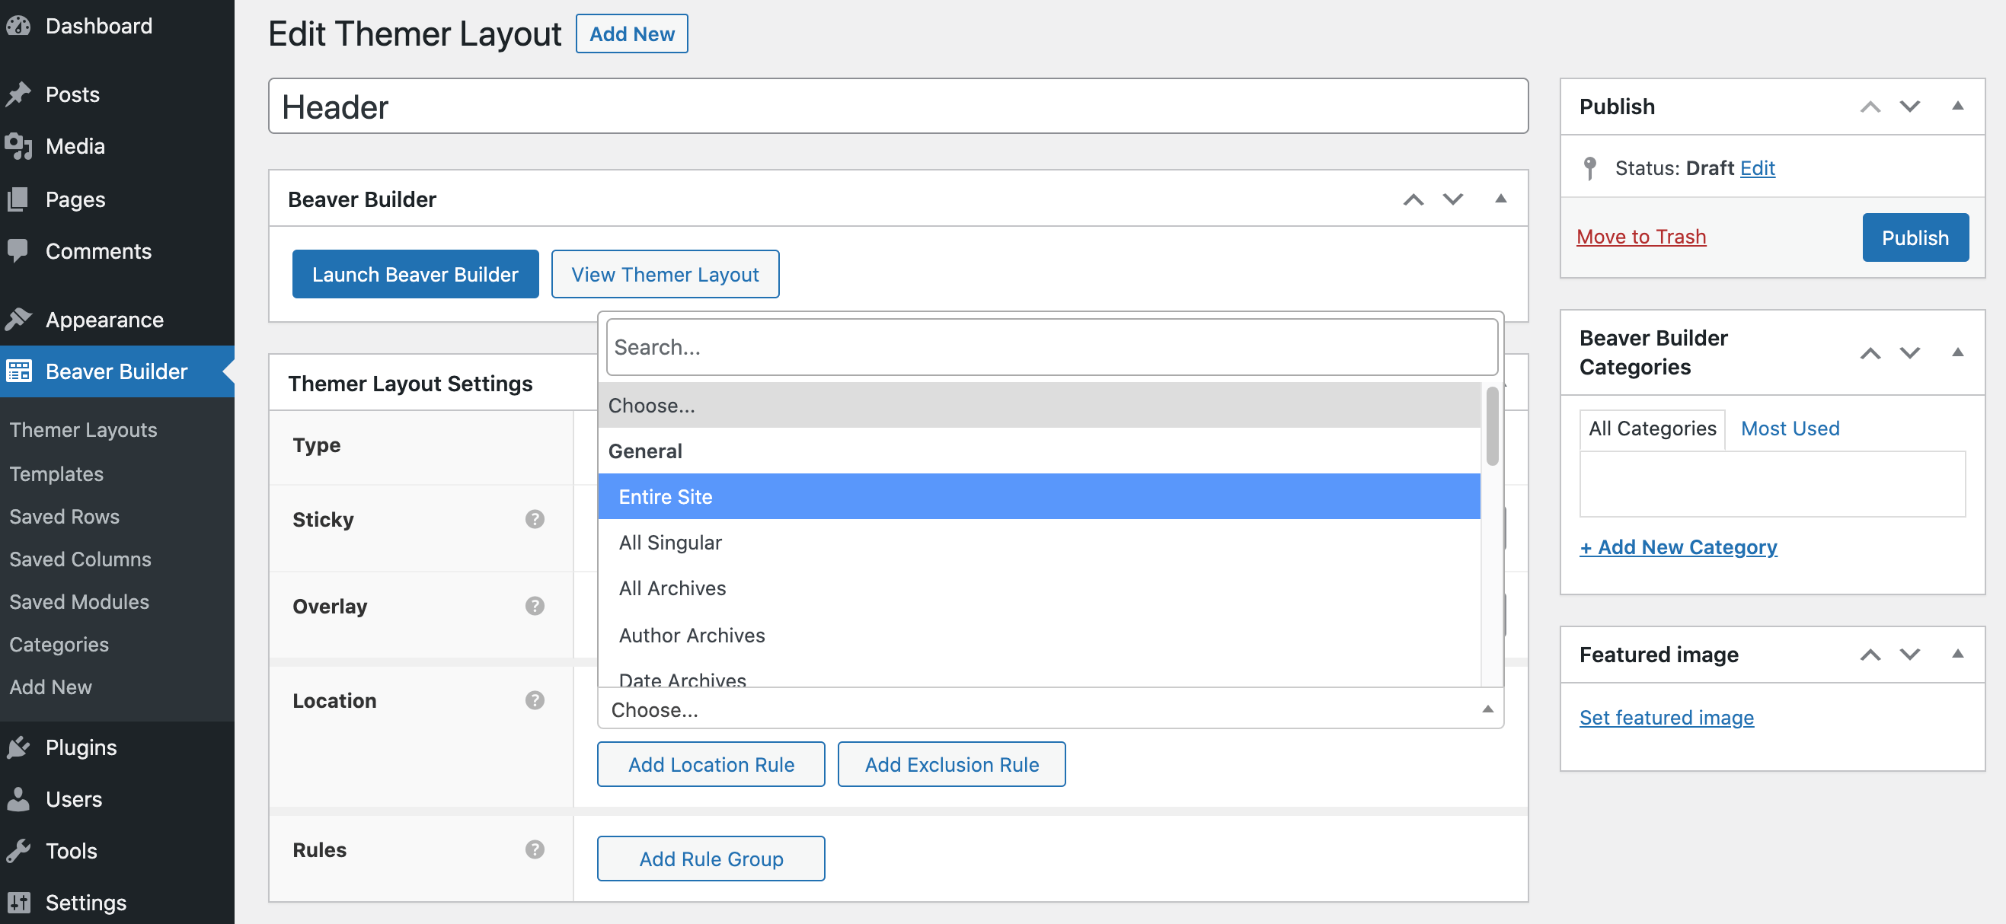2006x924 pixels.
Task: Move Beaver Builder Categories panel down
Action: point(1909,352)
